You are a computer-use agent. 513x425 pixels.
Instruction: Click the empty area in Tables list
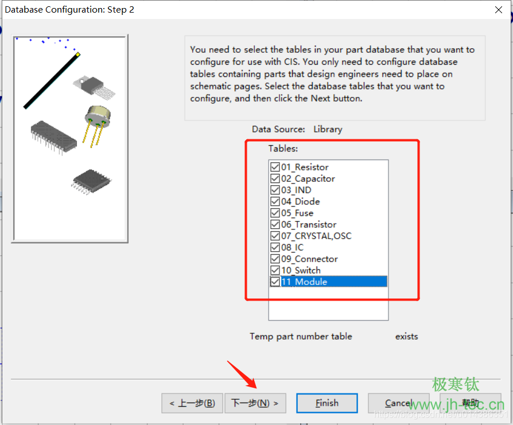(328, 304)
